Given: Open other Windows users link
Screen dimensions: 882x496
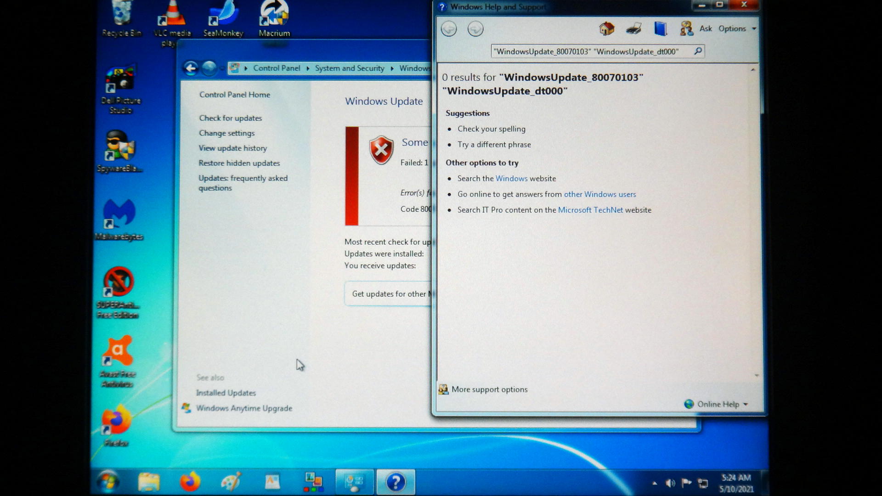Looking at the screenshot, I should coord(600,194).
